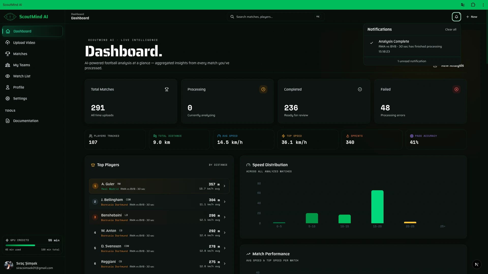Expand D. Svensson row chevron
The image size is (488, 274).
(x=224, y=248)
